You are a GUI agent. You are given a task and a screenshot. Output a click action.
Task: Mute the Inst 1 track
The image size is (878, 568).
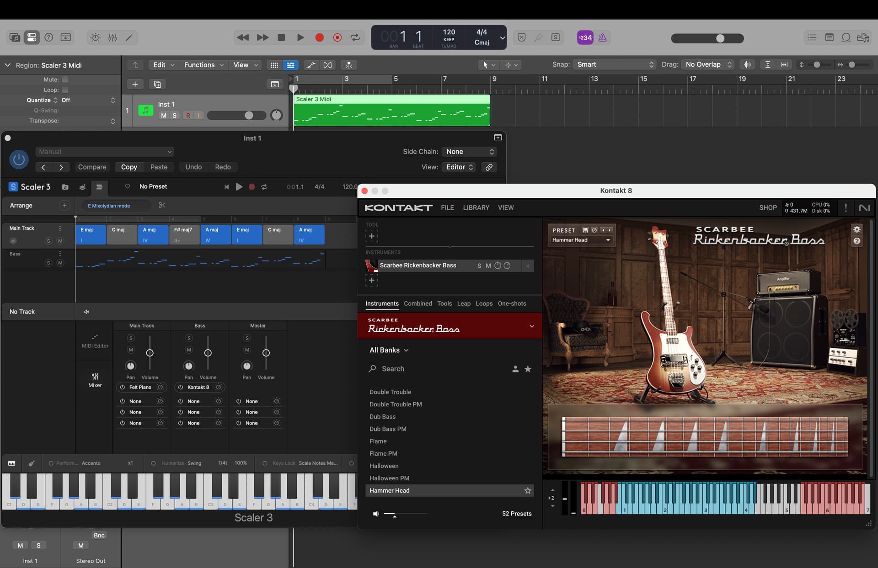(x=164, y=116)
